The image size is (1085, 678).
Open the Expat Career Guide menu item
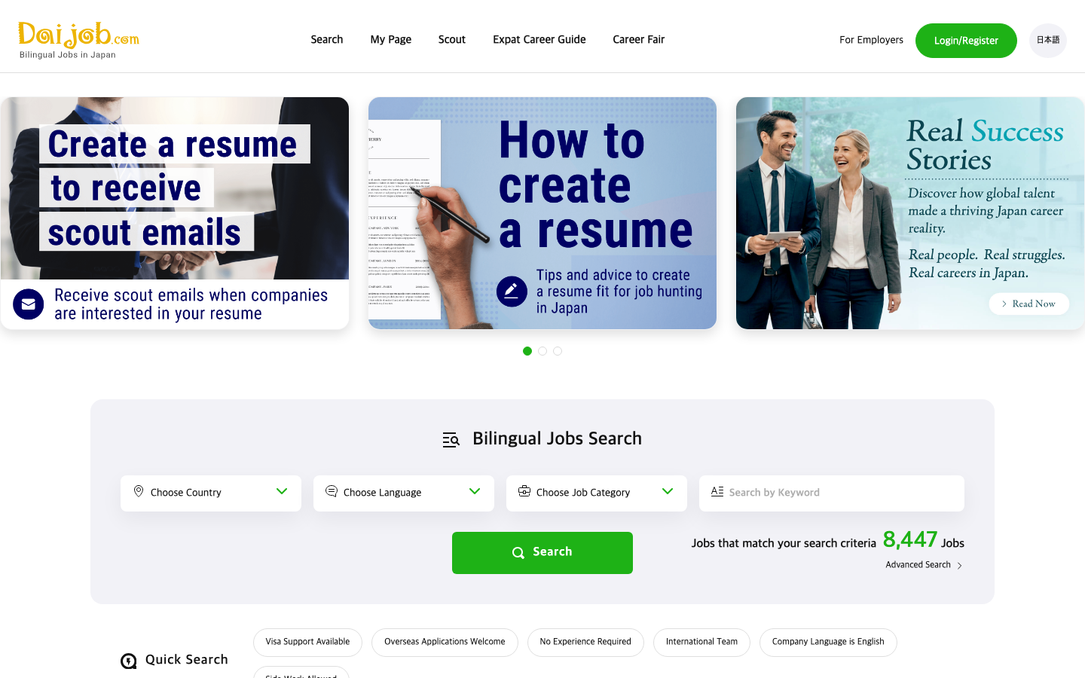[539, 40]
